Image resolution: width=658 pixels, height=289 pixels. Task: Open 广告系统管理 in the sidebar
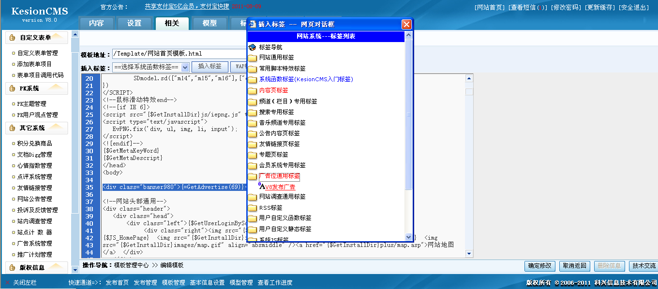click(34, 244)
